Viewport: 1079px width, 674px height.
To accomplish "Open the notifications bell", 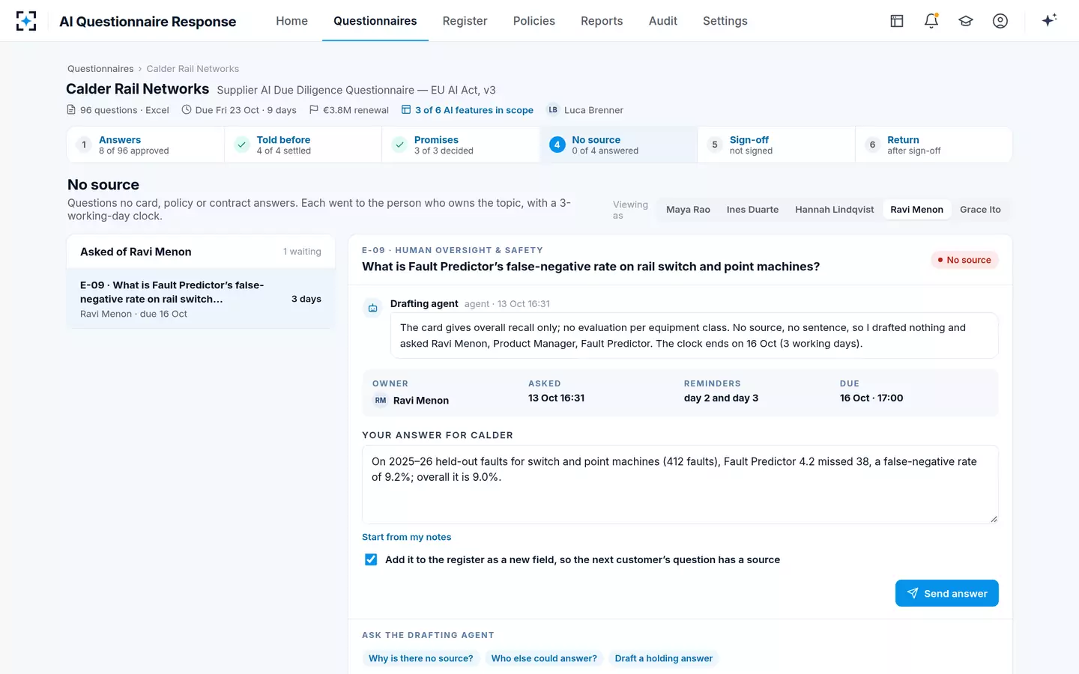I will click(x=931, y=21).
